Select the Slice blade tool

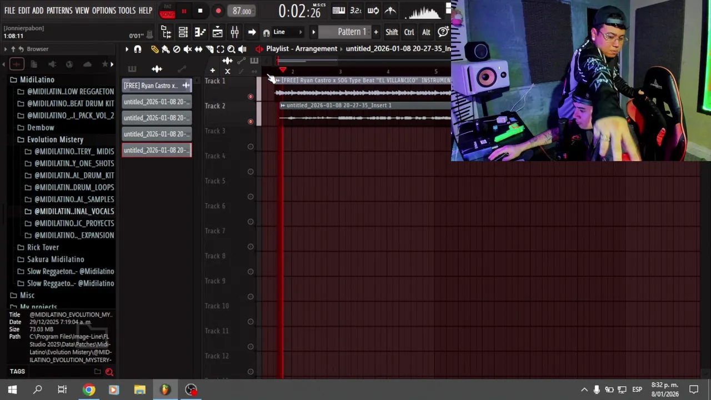point(209,49)
